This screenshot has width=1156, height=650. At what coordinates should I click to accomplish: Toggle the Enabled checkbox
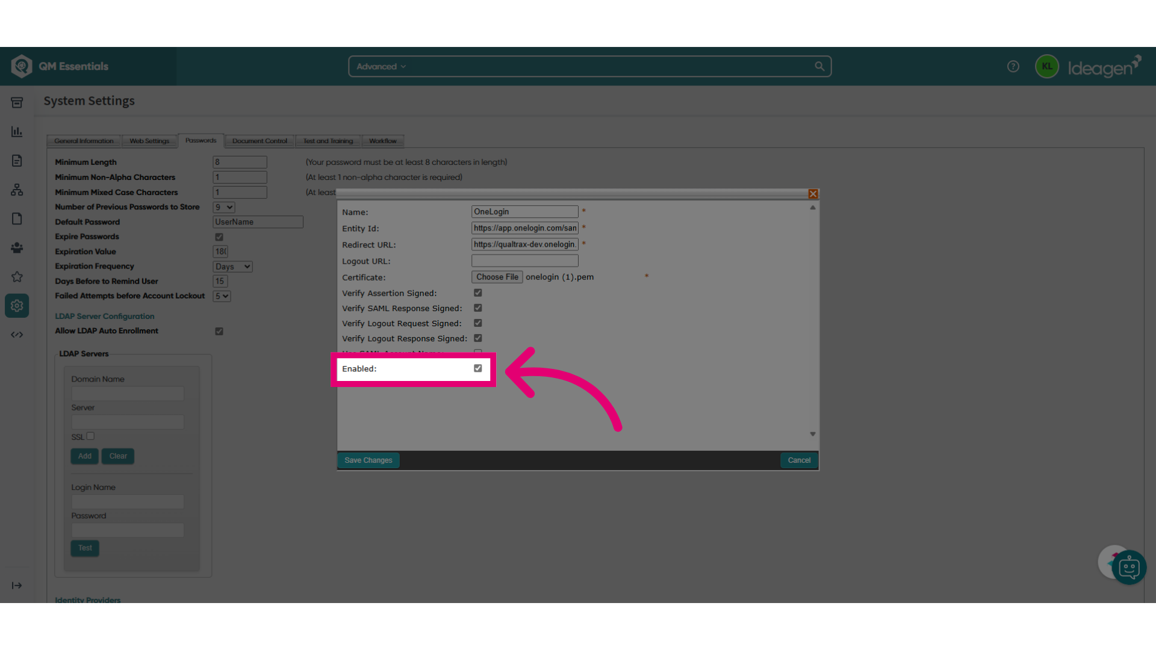[x=478, y=368]
